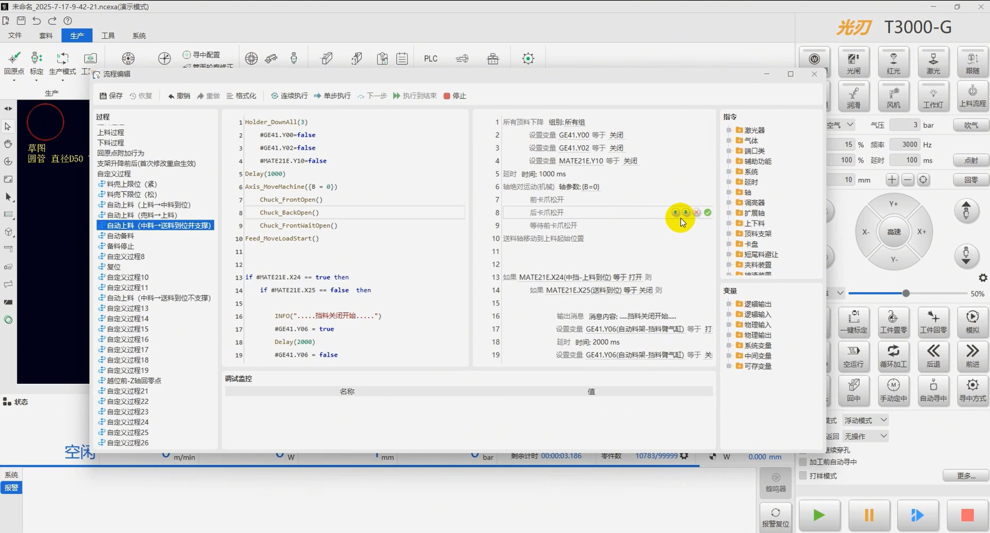The height and width of the screenshot is (533, 990).
Task: Click 连续执行 continuous run button
Action: [x=289, y=96]
